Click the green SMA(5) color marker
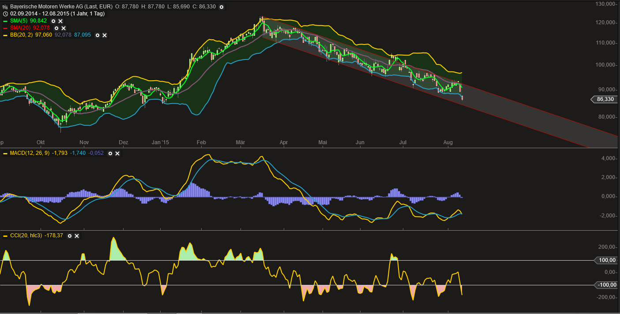 point(5,21)
